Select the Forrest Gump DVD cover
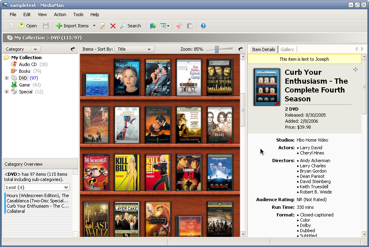 [189, 78]
